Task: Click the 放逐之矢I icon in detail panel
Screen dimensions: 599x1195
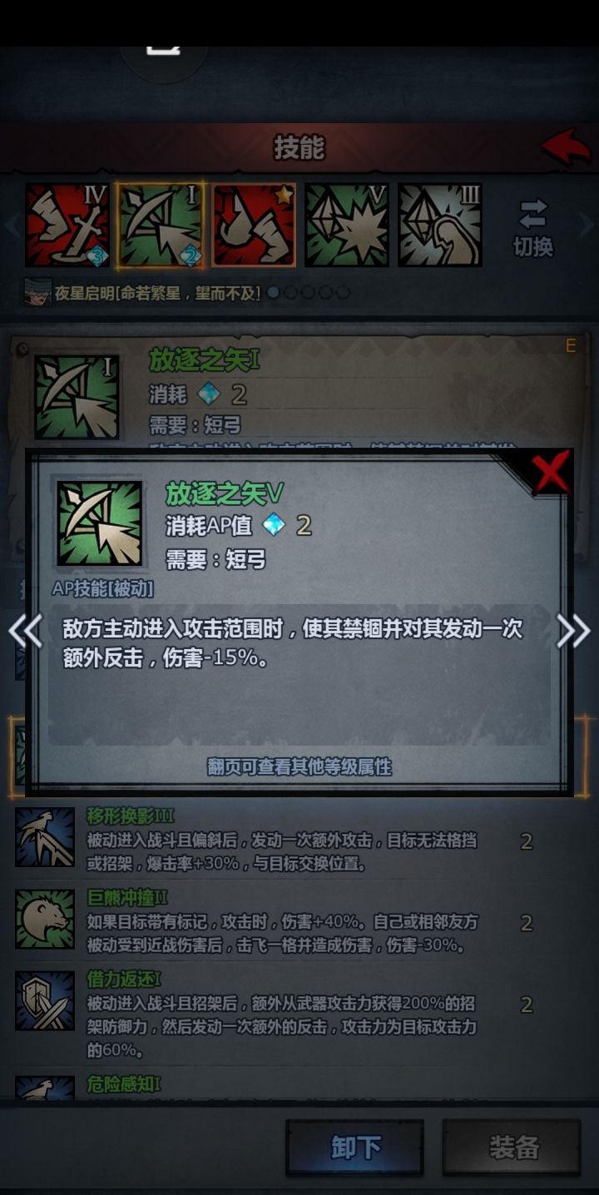Action: pyautogui.click(x=77, y=397)
